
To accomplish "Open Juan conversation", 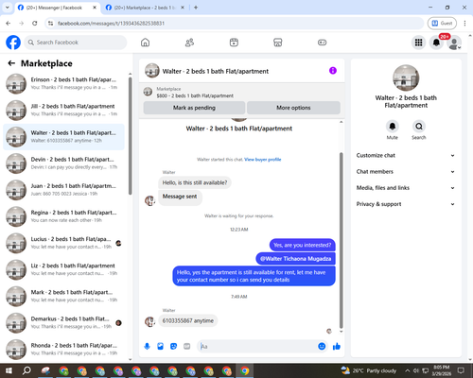I will coord(64,190).
